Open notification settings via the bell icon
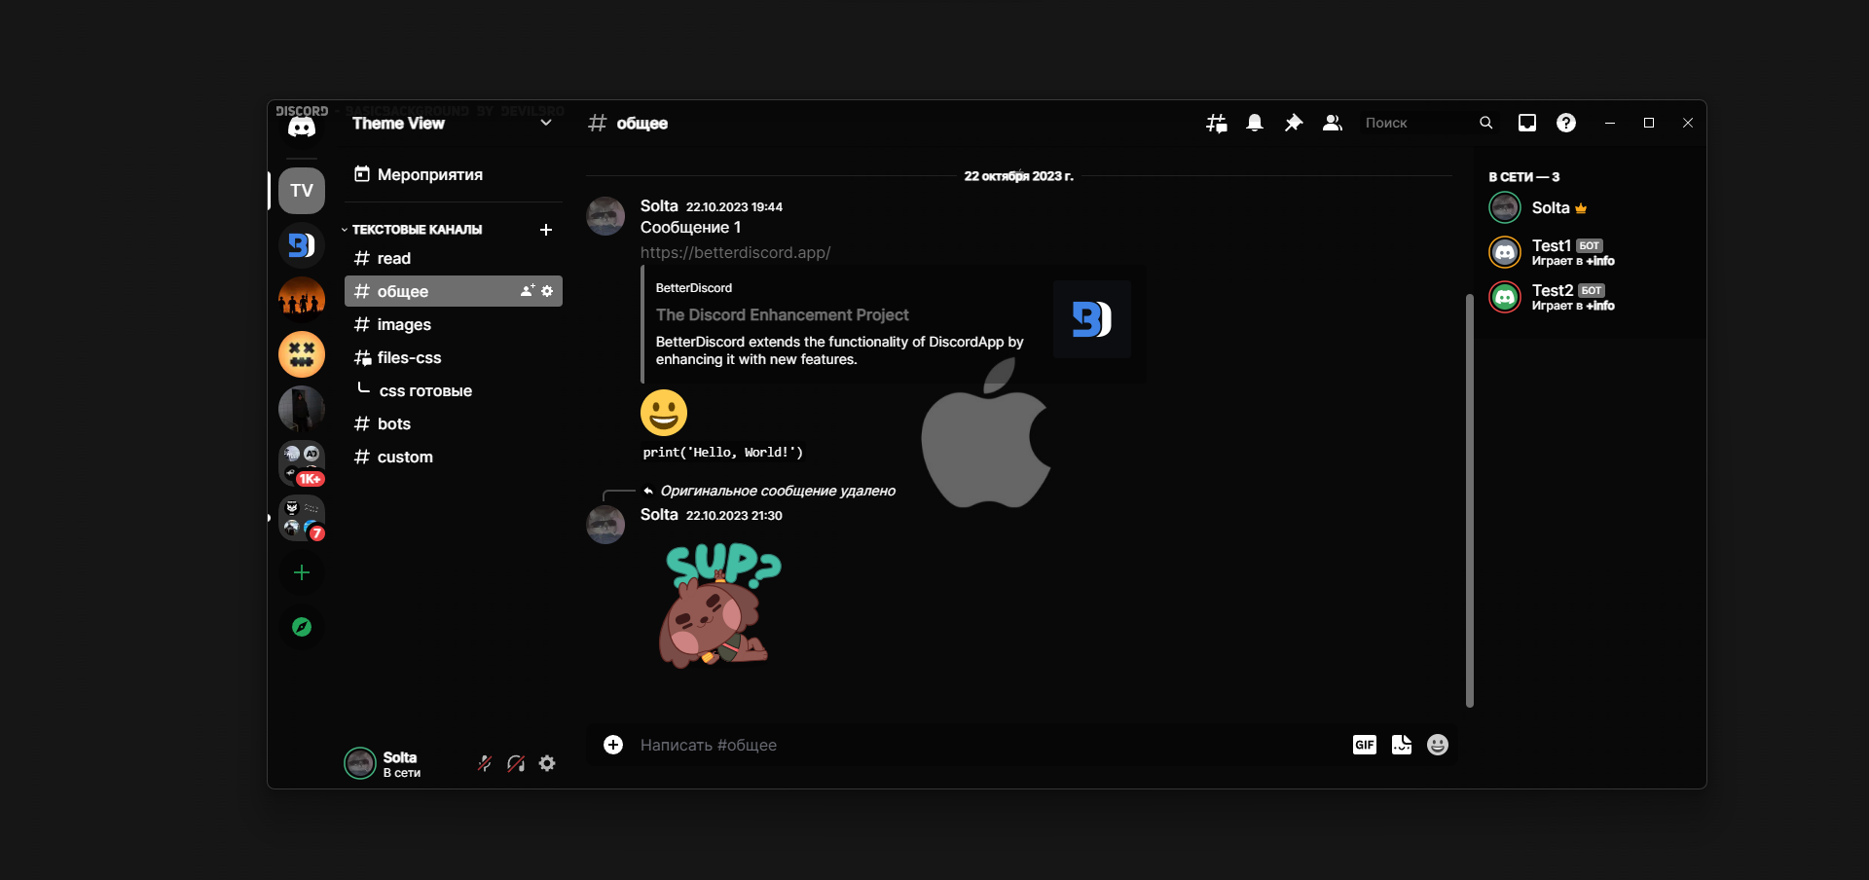The image size is (1869, 880). pos(1255,123)
